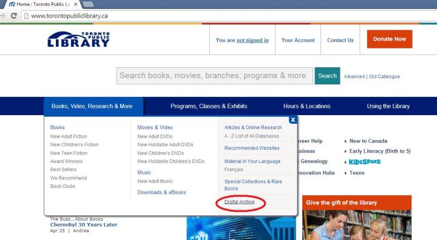Open Genealogy link
Image resolution: width=437 pixels, height=240 pixels.
pos(314,161)
